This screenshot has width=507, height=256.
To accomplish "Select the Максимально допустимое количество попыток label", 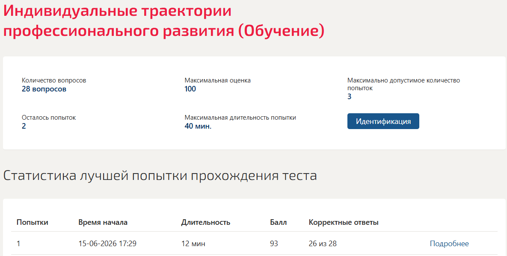I will click(403, 84).
